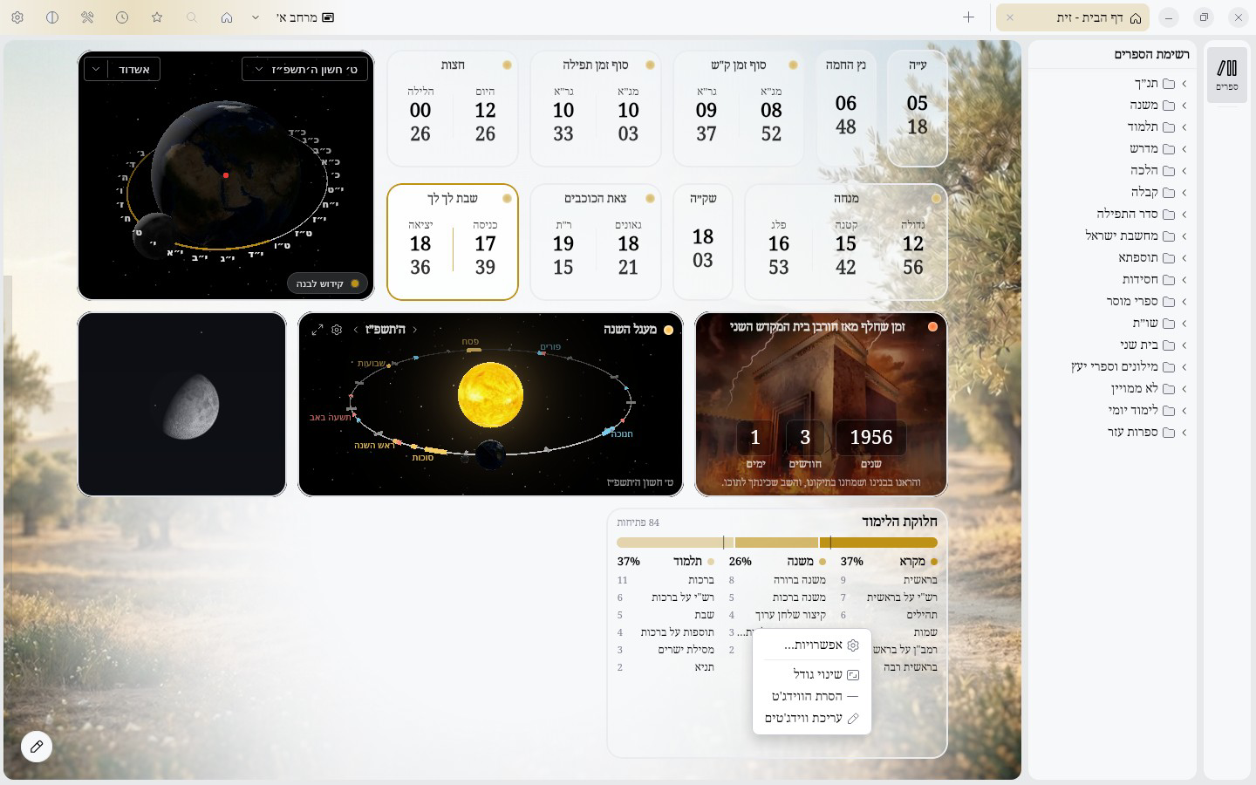Open the אשדוד city dropdown
This screenshot has width=1256, height=785.
[122, 69]
